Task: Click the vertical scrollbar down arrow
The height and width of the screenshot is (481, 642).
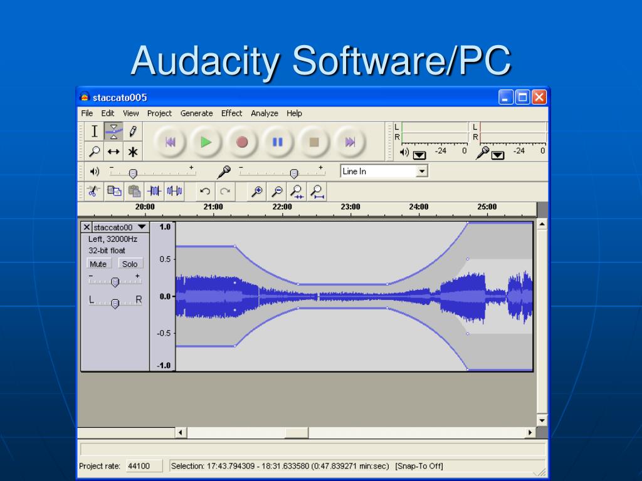Action: [542, 420]
